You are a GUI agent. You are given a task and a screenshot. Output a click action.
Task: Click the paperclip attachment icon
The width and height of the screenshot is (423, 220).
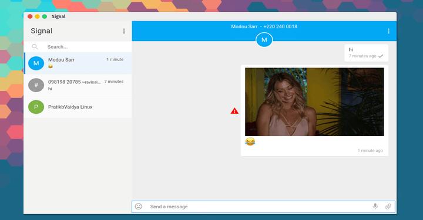[x=388, y=207]
